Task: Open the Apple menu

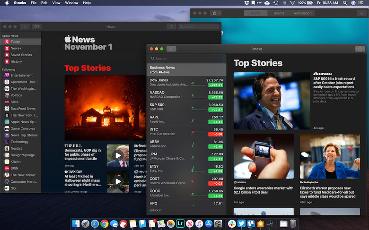Action: pyautogui.click(x=7, y=3)
